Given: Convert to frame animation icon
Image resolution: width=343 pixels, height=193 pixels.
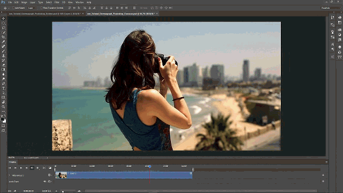Looking at the screenshot, I should tap(10, 191).
